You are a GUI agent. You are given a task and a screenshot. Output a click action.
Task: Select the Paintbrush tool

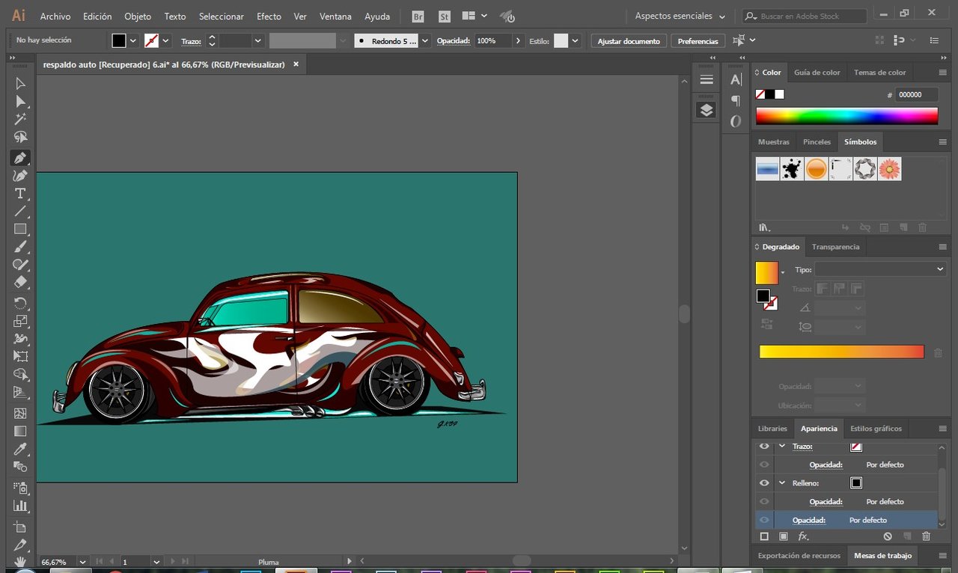click(20, 248)
